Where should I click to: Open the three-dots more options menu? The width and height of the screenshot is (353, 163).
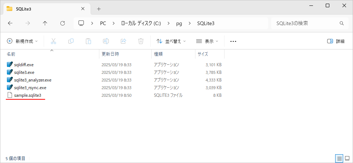coord(233,41)
